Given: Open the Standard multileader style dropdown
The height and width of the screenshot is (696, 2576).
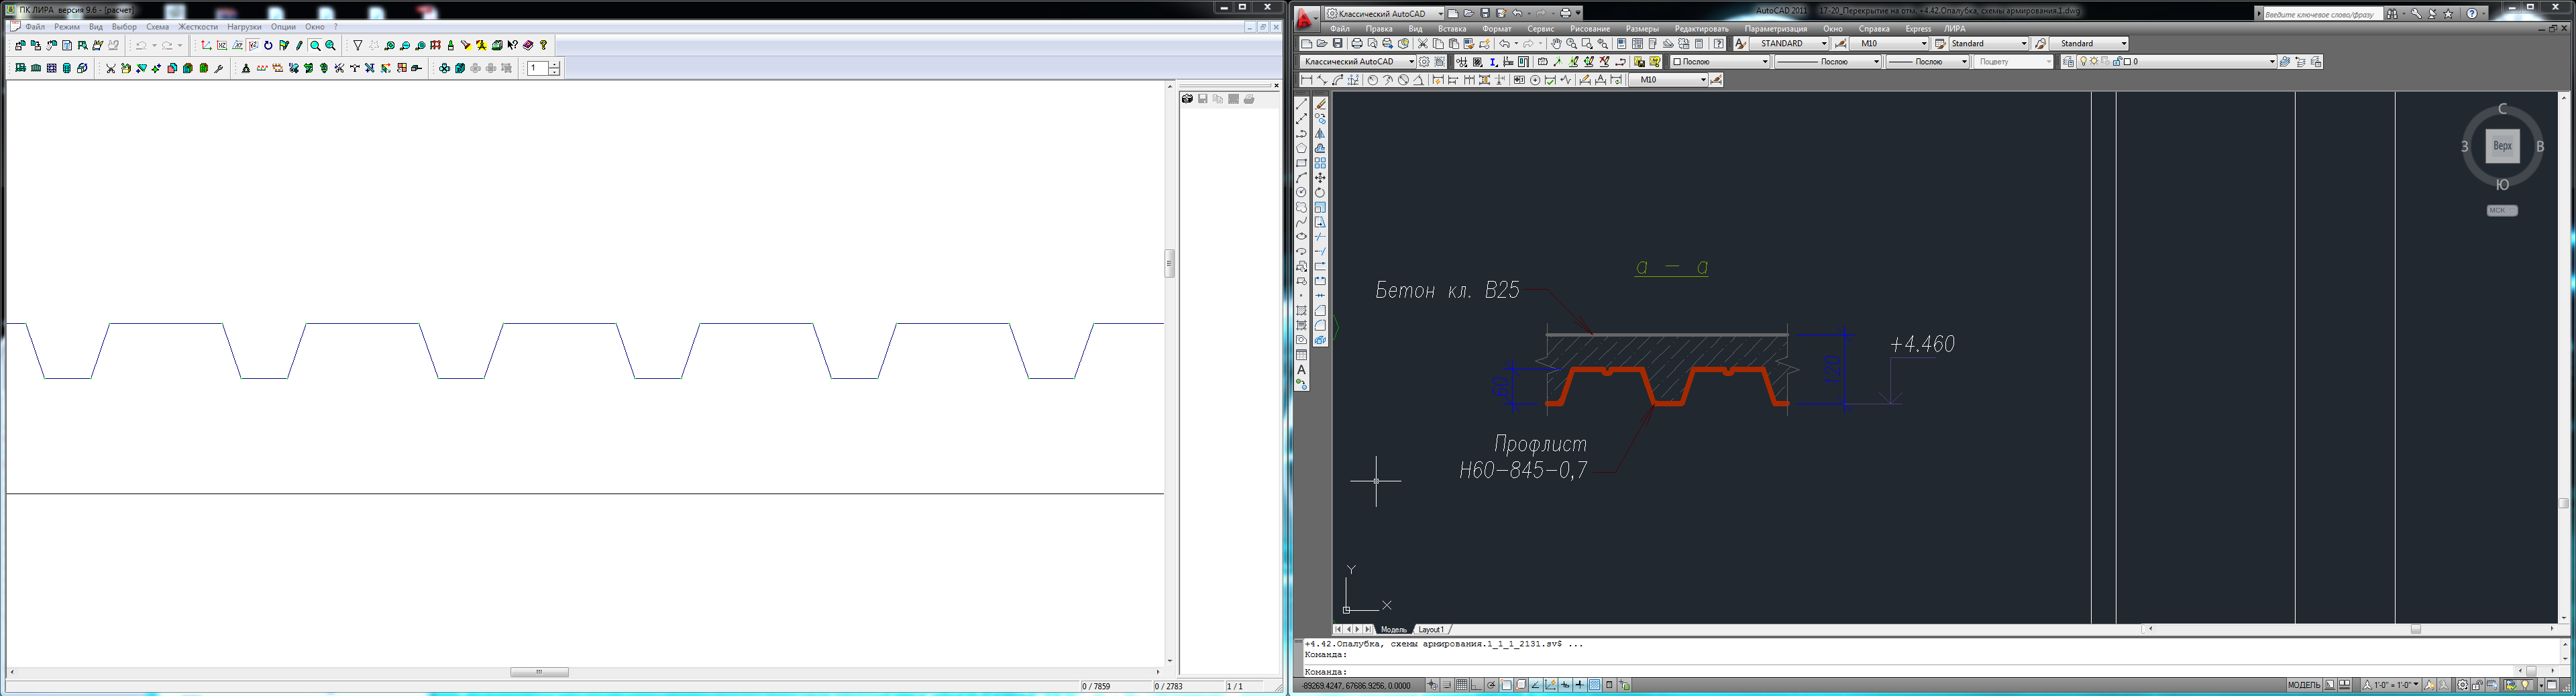Looking at the screenshot, I should 2090,44.
